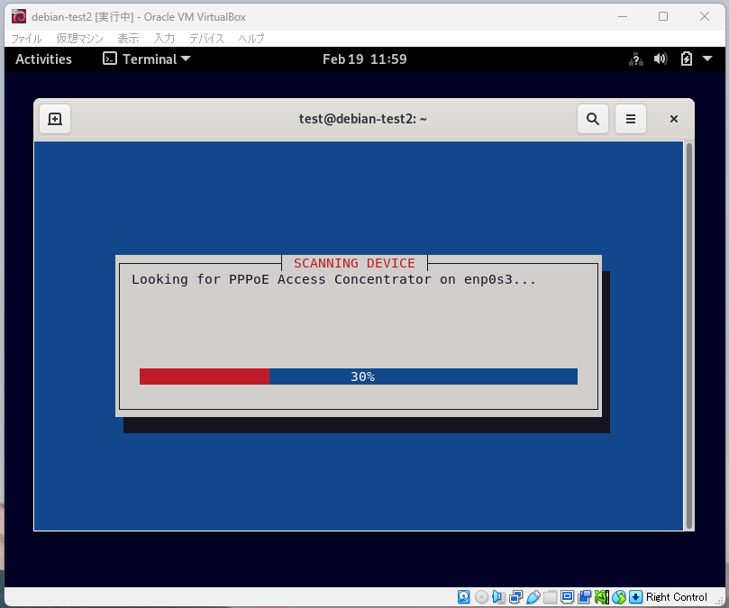Click the audio status icon in VirtualBox bar
This screenshot has height=608, width=729.
click(498, 597)
